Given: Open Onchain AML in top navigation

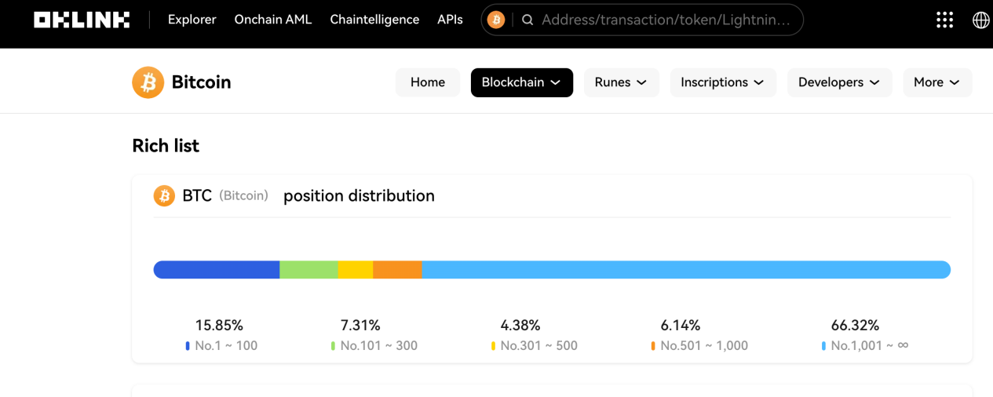Looking at the screenshot, I should pos(272,20).
